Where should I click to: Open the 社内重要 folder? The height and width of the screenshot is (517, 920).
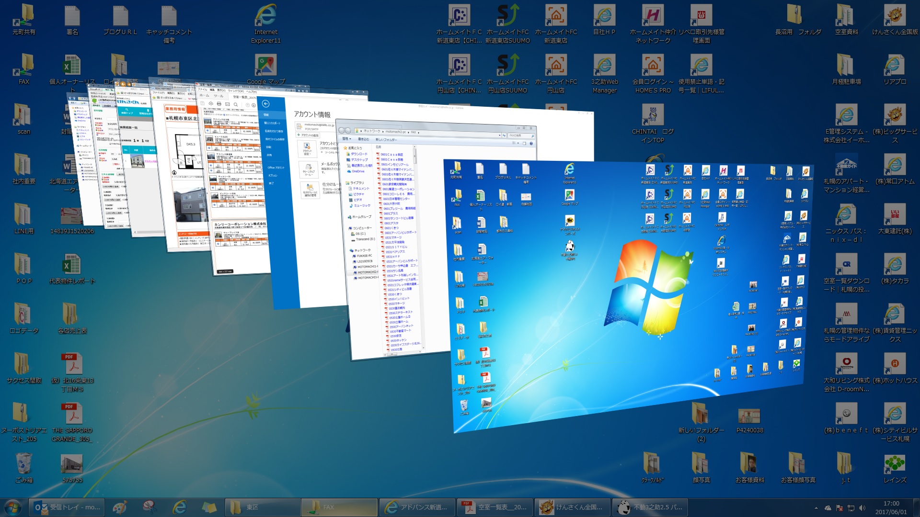tap(24, 169)
